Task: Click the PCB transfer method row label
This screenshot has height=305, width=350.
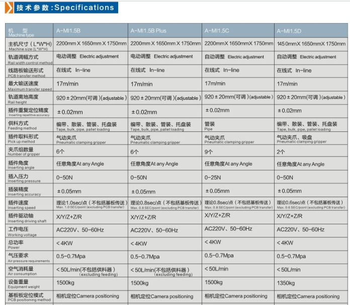Action: point(29,71)
